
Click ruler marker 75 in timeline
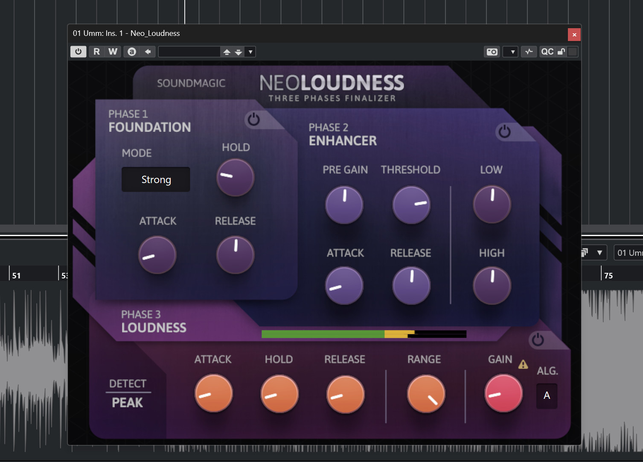tap(608, 276)
